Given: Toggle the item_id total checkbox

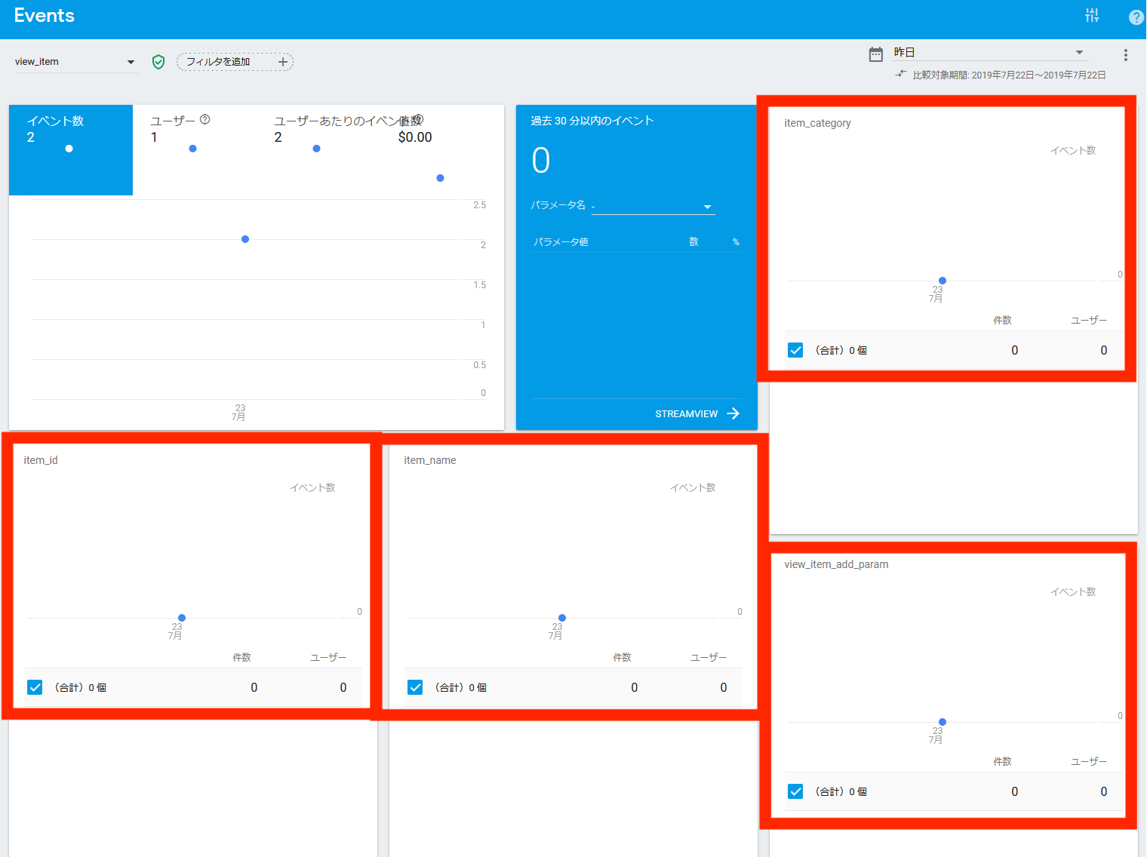Looking at the screenshot, I should coord(35,687).
